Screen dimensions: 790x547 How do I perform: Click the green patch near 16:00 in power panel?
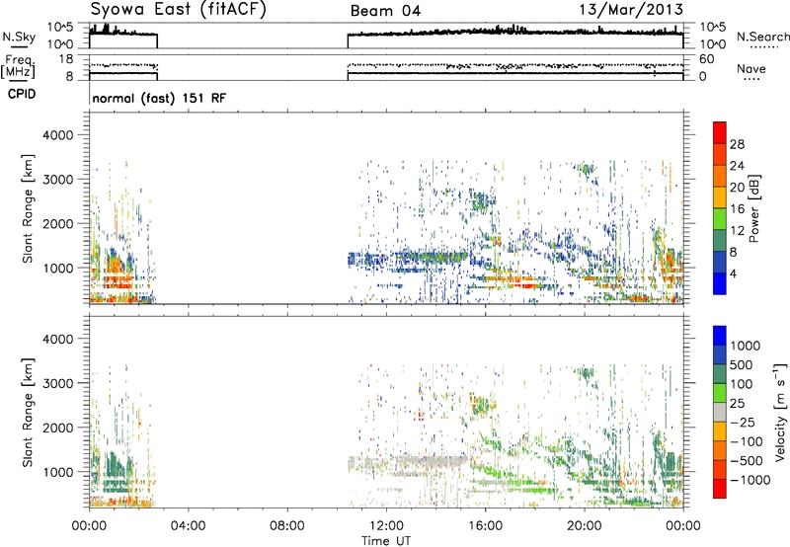482,202
